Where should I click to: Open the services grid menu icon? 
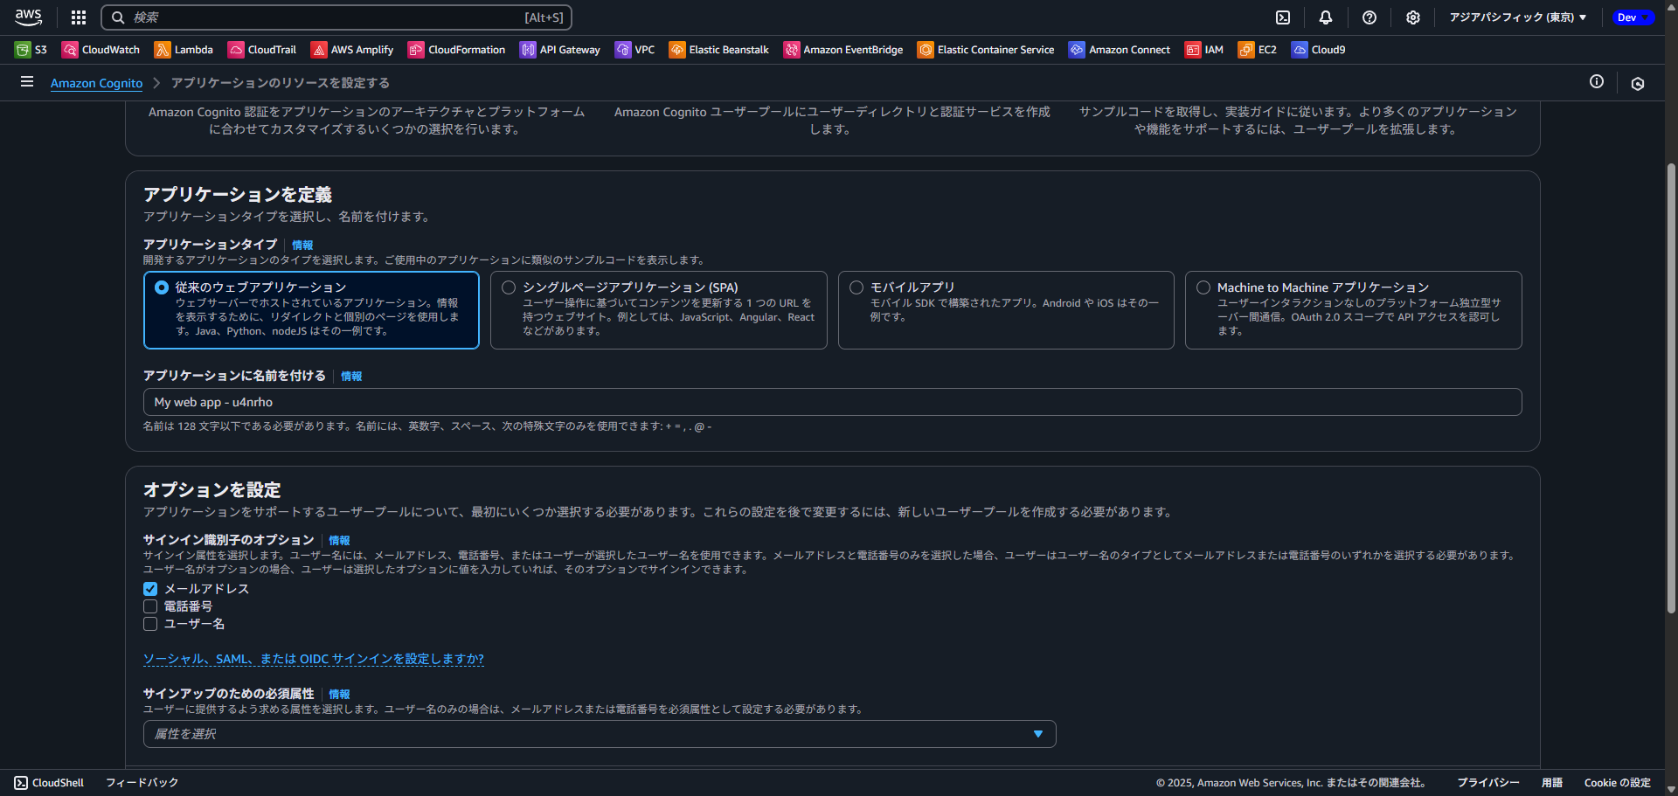click(79, 17)
